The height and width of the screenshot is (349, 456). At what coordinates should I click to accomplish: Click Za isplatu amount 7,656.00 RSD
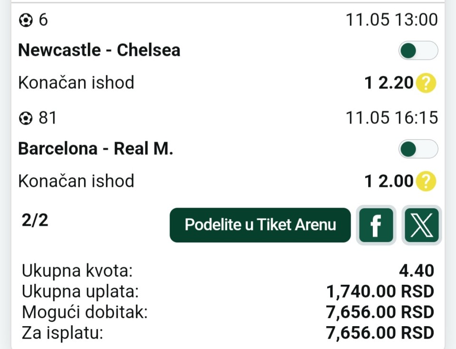click(380, 333)
